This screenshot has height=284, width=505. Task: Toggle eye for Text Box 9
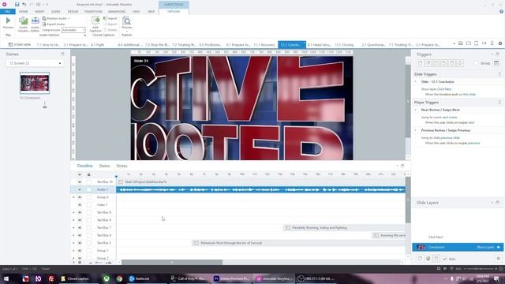[80, 212]
